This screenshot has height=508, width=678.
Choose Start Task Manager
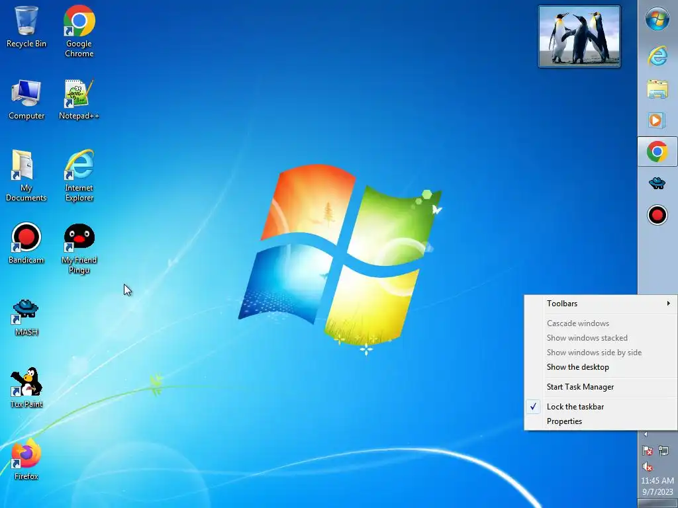(601, 386)
